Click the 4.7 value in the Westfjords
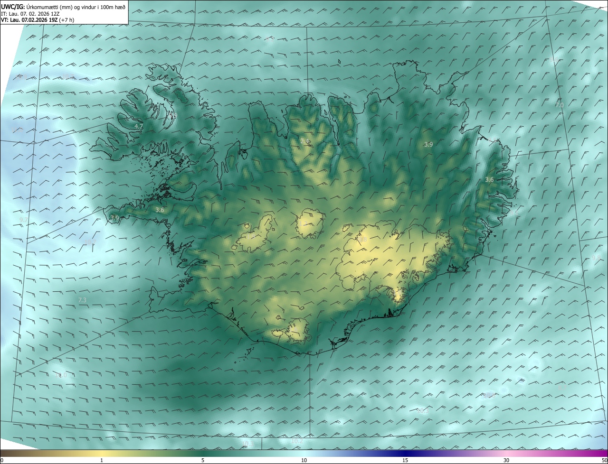This screenshot has width=608, height=464. pos(139,127)
